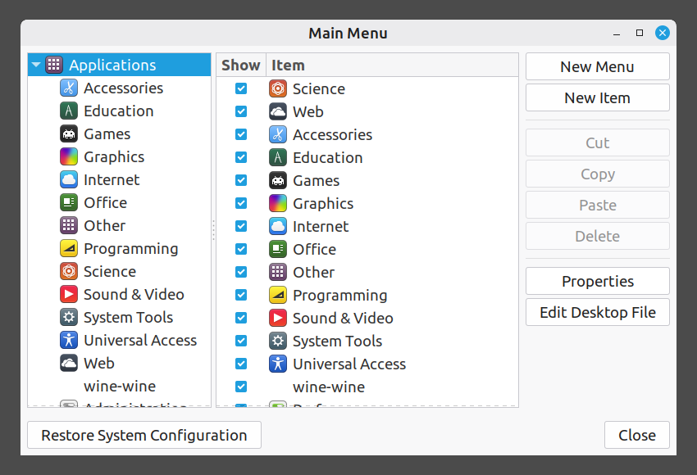Click the System Tools gear icon in item list
The width and height of the screenshot is (697, 475).
278,342
